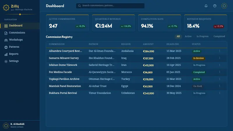Viewport: 233px width, 131px height.
Task: Open K. Al-Rashidi Master Artisan profile
Action: point(20,126)
